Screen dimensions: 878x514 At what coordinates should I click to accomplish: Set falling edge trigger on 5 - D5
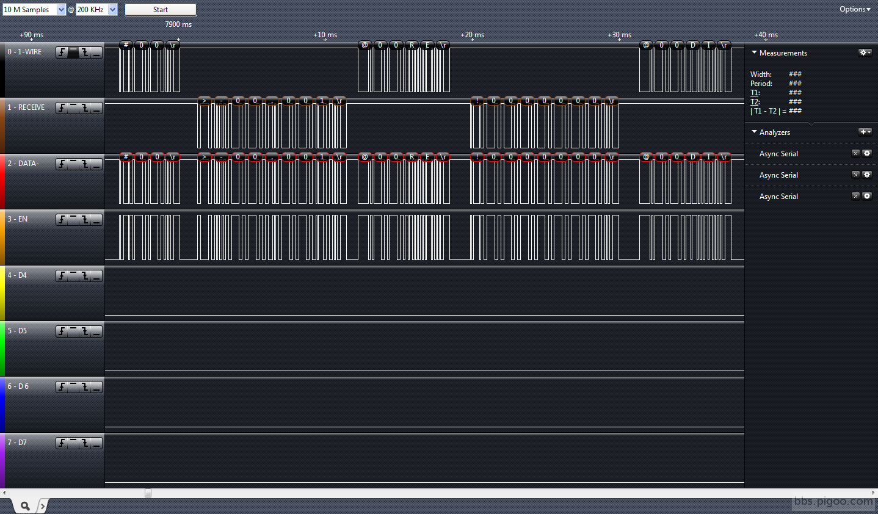click(x=85, y=331)
